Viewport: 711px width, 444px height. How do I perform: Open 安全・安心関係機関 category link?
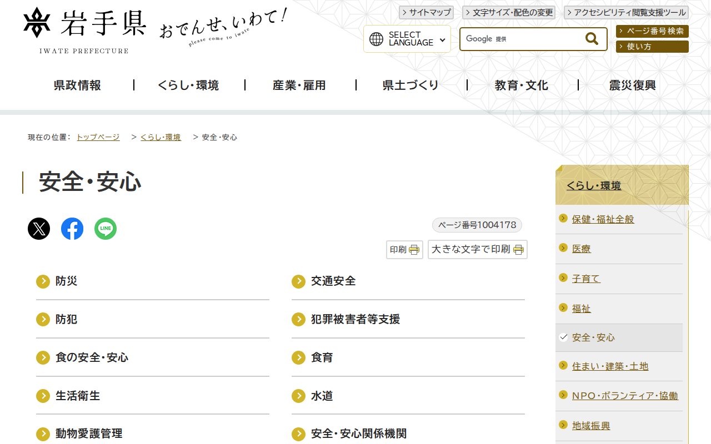[x=359, y=434]
